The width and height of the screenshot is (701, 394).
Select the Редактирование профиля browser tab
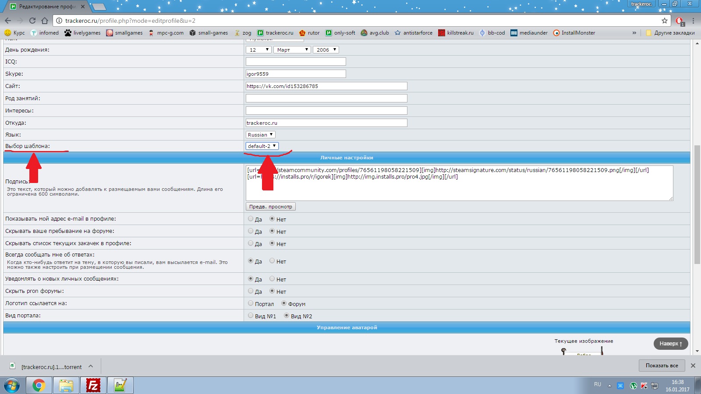pos(47,7)
